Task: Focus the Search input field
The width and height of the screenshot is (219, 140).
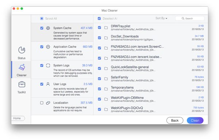Action: (190, 18)
